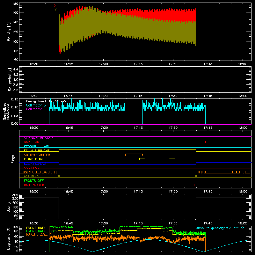Click the Roll period axis title
The image size is (255, 255).
point(10,79)
